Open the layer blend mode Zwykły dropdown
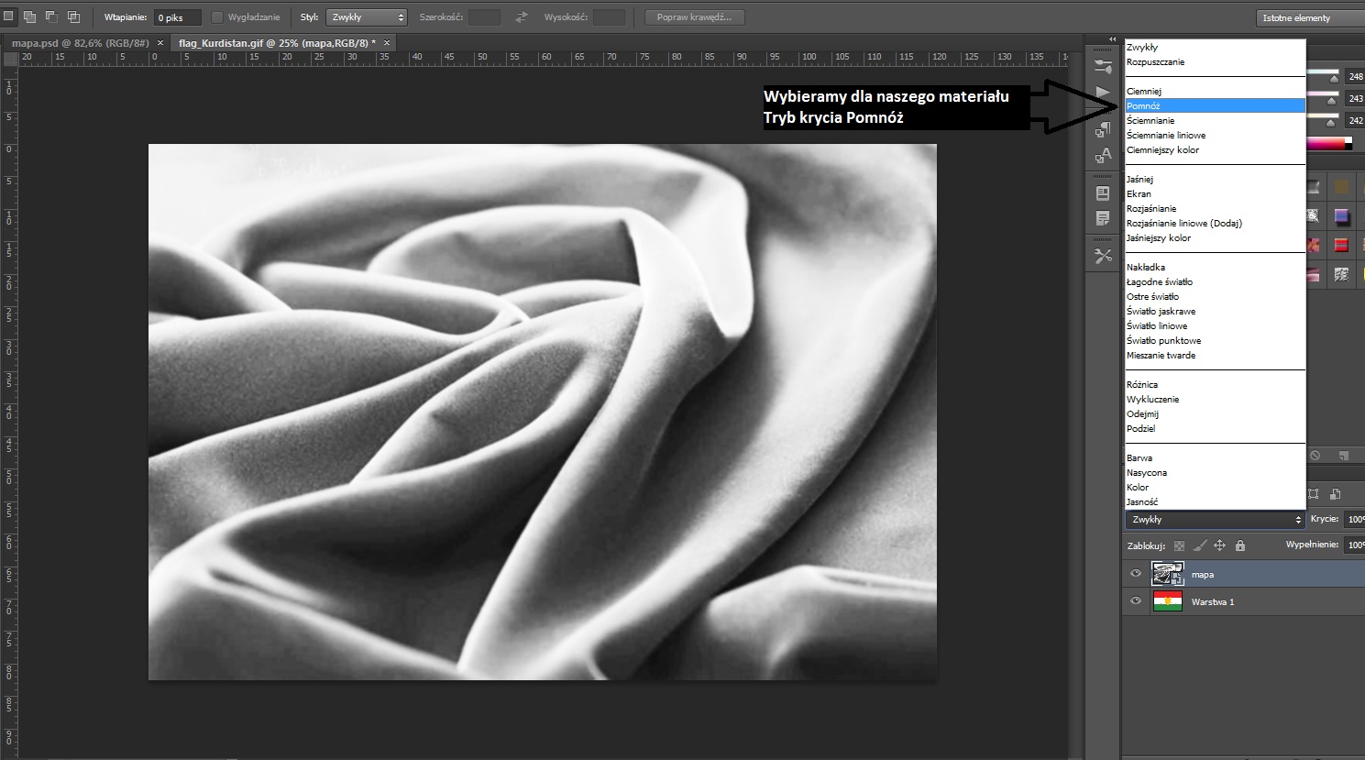This screenshot has width=1365, height=760. pos(1215,520)
